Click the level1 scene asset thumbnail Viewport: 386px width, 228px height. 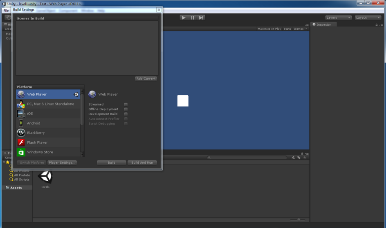(45, 177)
